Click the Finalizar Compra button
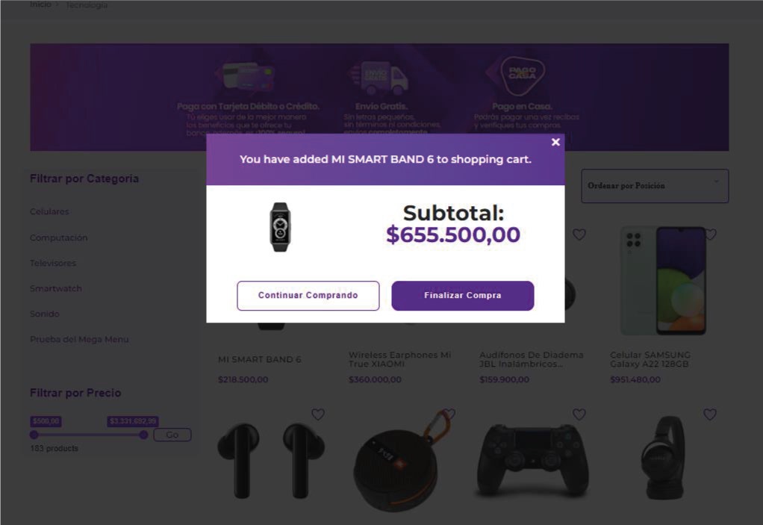Image resolution: width=763 pixels, height=525 pixels. click(x=462, y=295)
